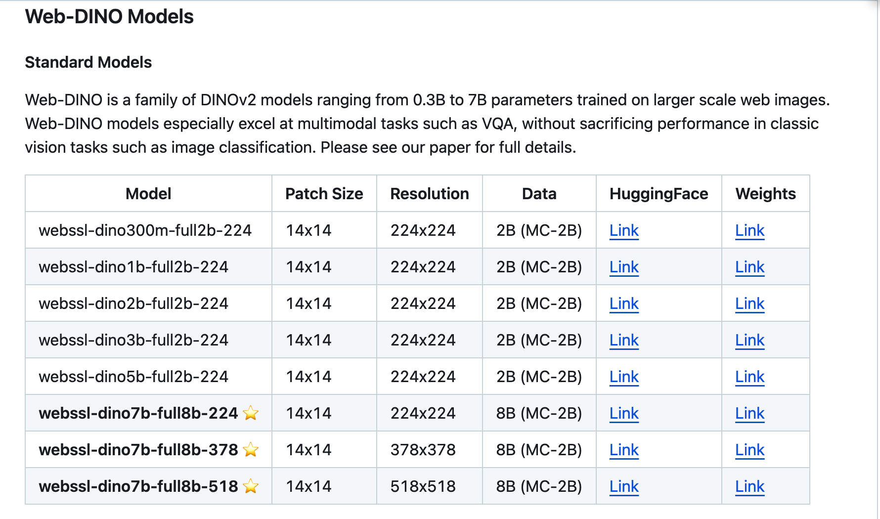Open Weights link for webssl-dino3b-full2b-224
880x519 pixels.
coord(749,340)
